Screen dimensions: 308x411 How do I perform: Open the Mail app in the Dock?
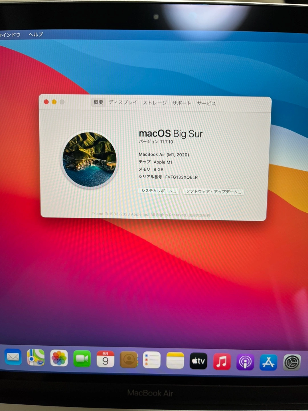click(x=13, y=357)
